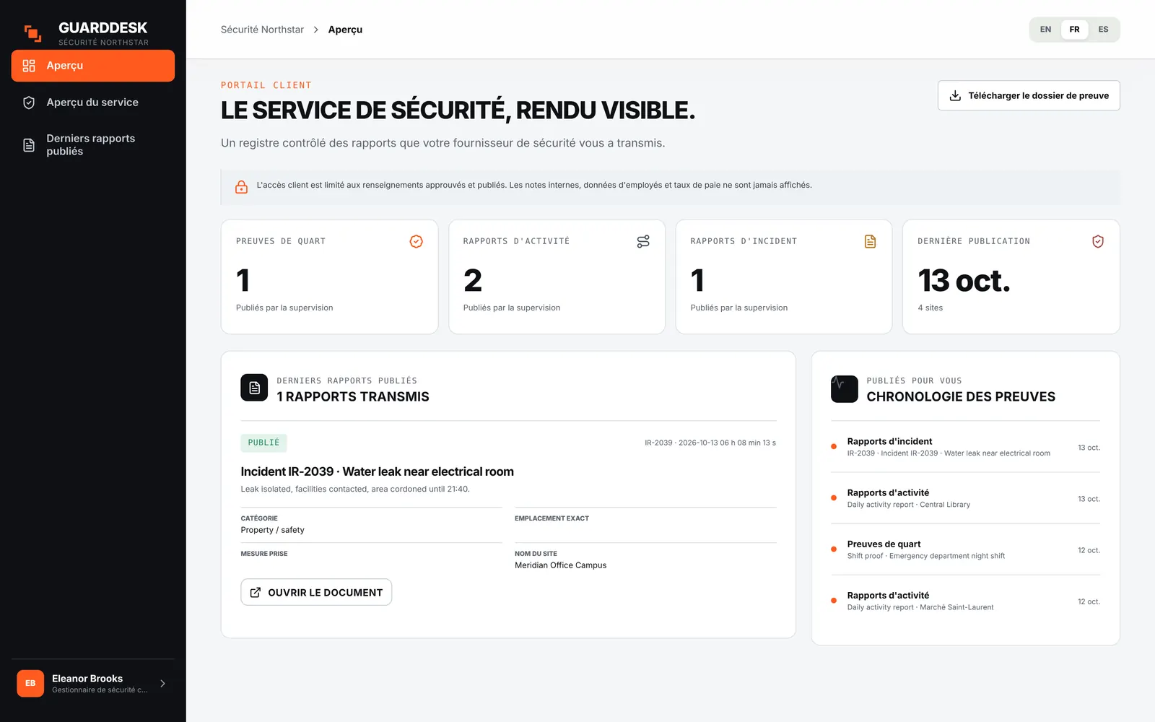This screenshot has height=722, width=1155.
Task: Click the document icon on Rapports d'incident card
Action: [x=871, y=241]
